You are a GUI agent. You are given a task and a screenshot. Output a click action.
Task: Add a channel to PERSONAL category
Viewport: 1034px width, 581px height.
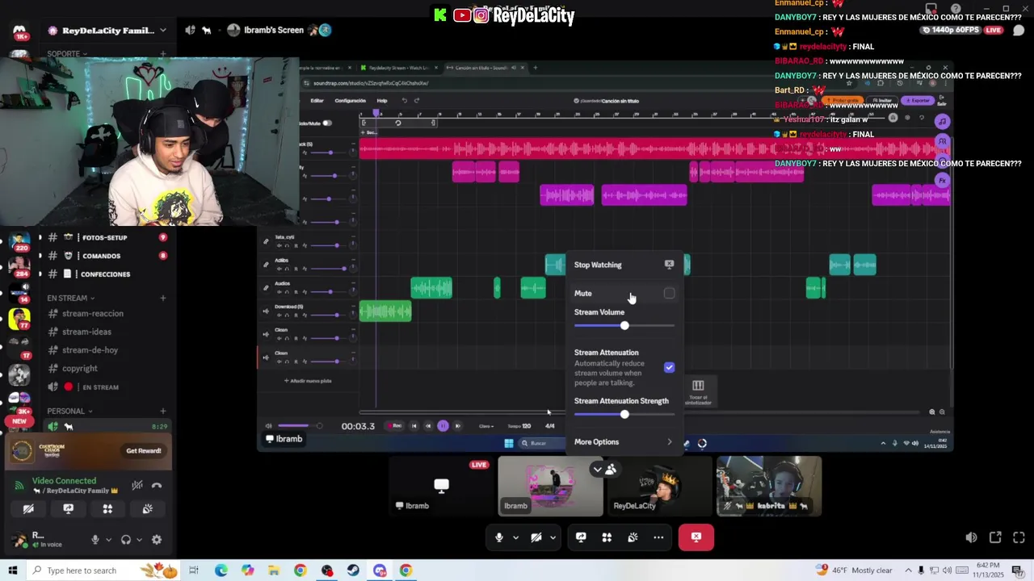(163, 412)
